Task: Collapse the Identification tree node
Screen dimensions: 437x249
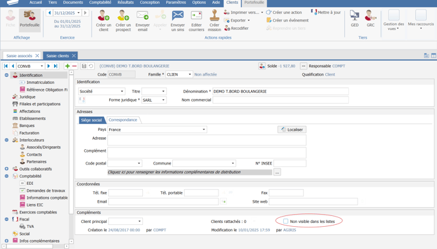Action: tap(6, 75)
